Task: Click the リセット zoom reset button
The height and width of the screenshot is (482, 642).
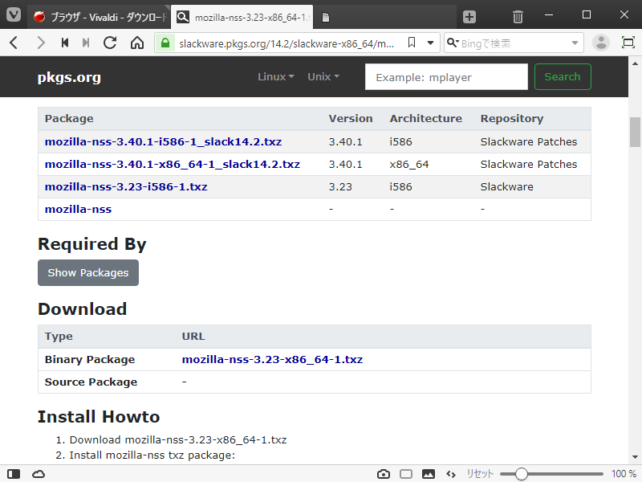Action: pos(480,474)
